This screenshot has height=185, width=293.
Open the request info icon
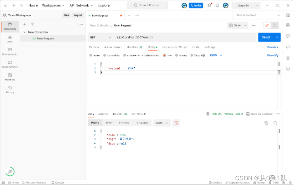(x=288, y=69)
